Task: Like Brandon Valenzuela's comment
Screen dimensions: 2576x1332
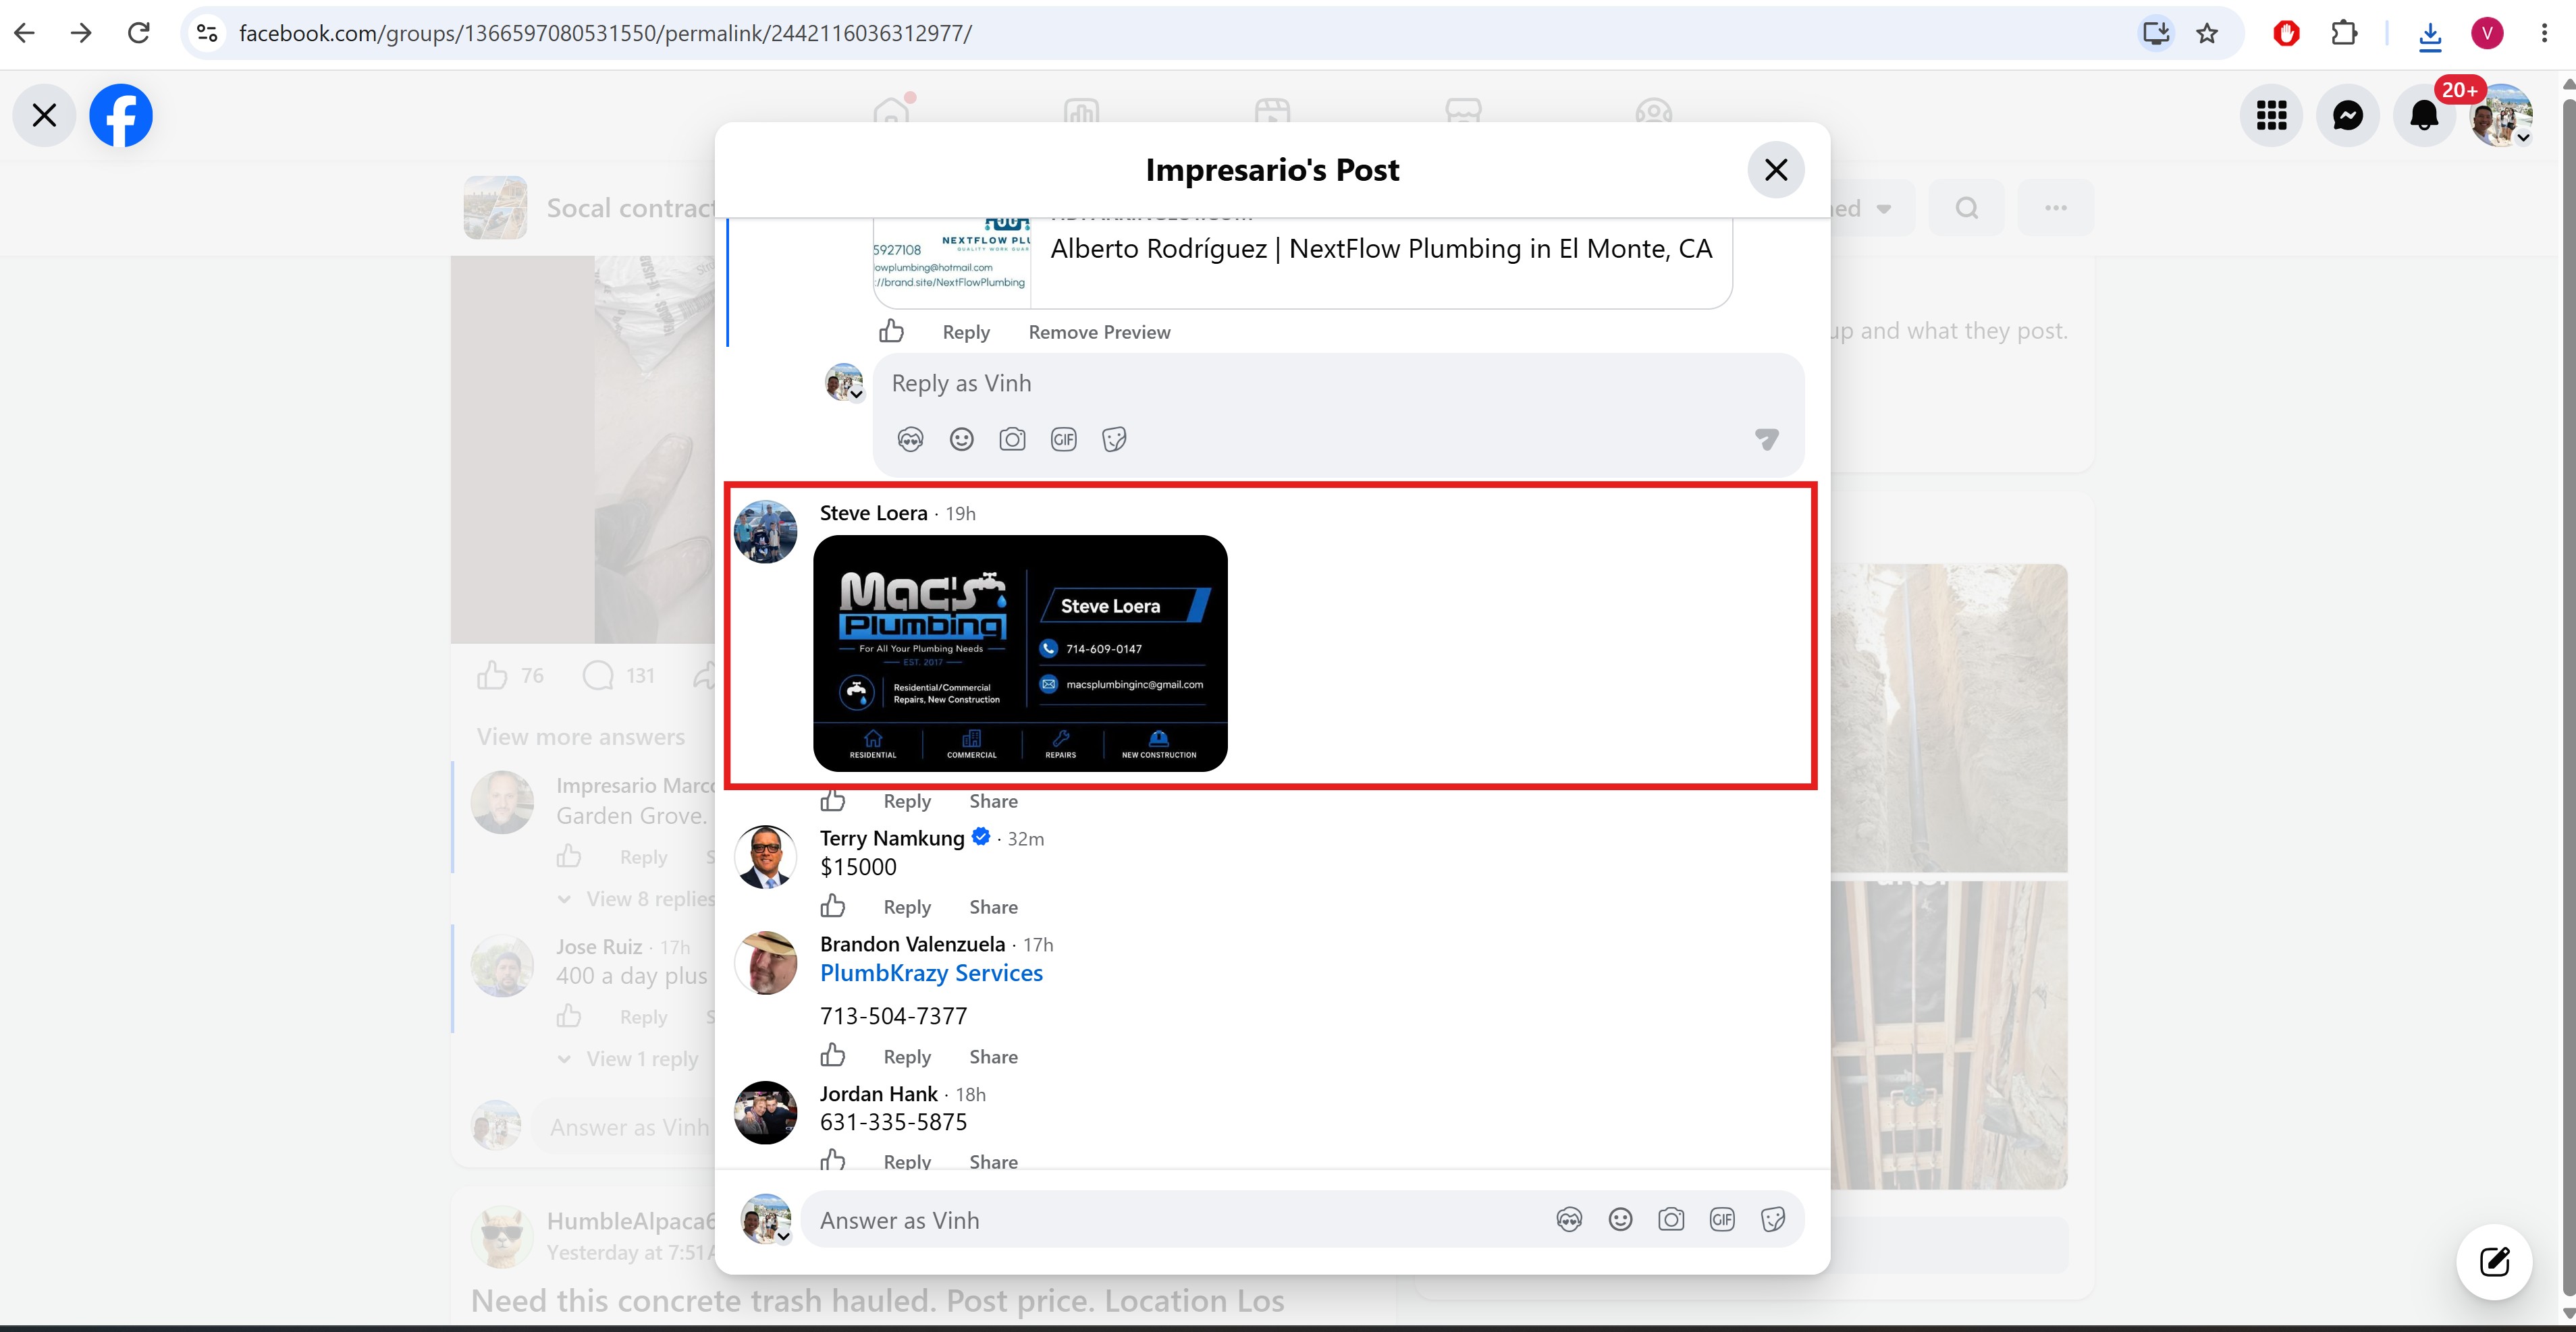Action: click(x=833, y=1056)
